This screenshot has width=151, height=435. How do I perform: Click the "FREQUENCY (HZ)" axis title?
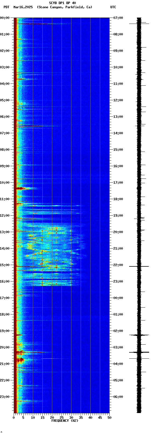[65, 420]
